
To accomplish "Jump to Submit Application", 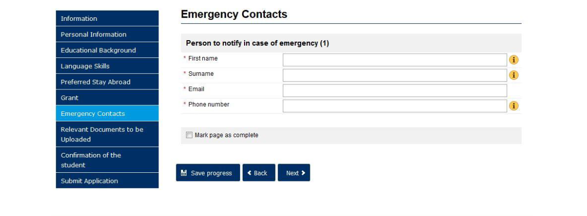I will 107,181.
